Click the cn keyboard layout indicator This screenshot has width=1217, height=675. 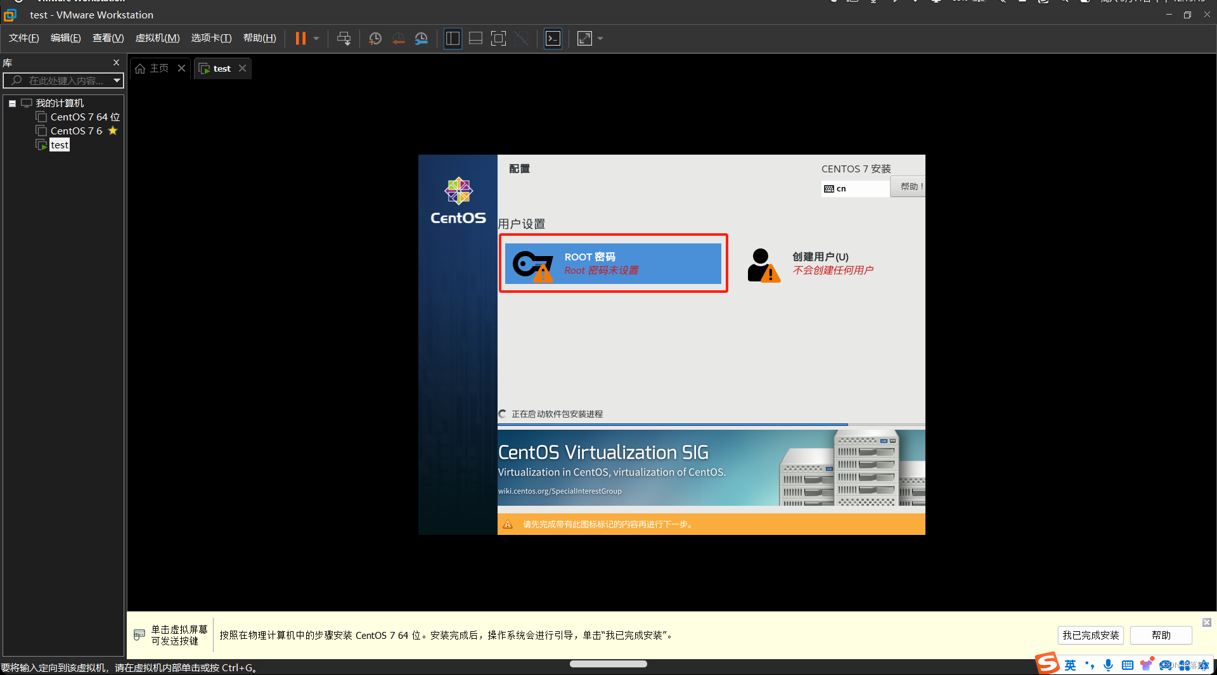tap(855, 188)
